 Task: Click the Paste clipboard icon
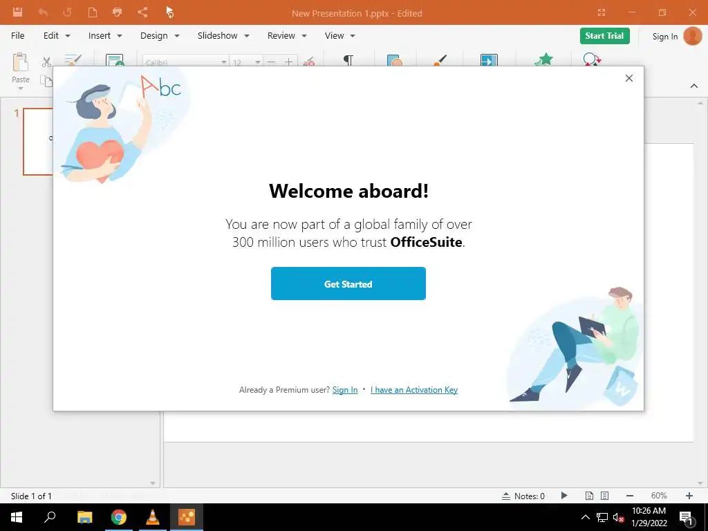point(20,62)
